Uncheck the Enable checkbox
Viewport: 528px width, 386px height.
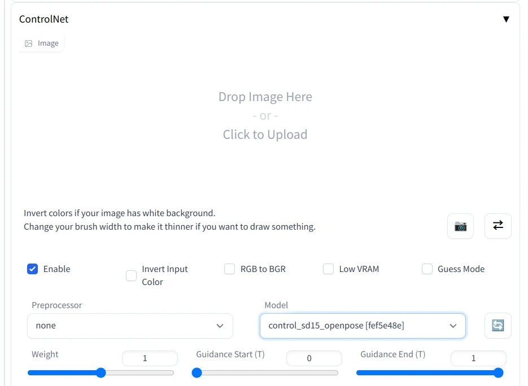click(33, 269)
